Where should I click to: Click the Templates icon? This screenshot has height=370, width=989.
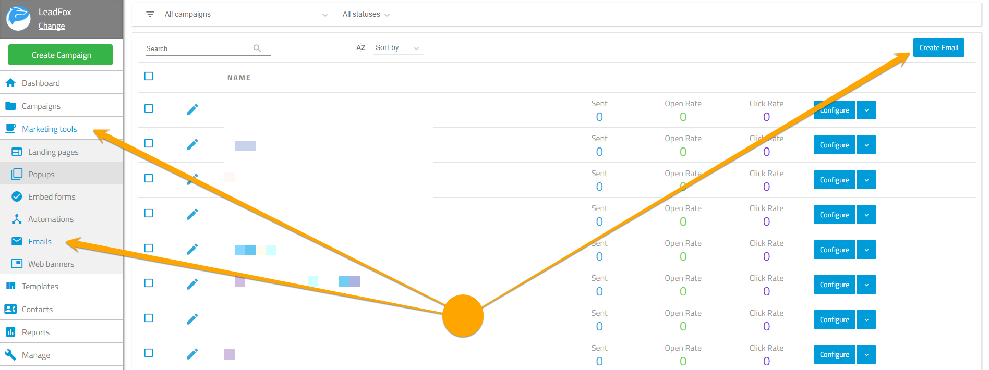tap(10, 286)
